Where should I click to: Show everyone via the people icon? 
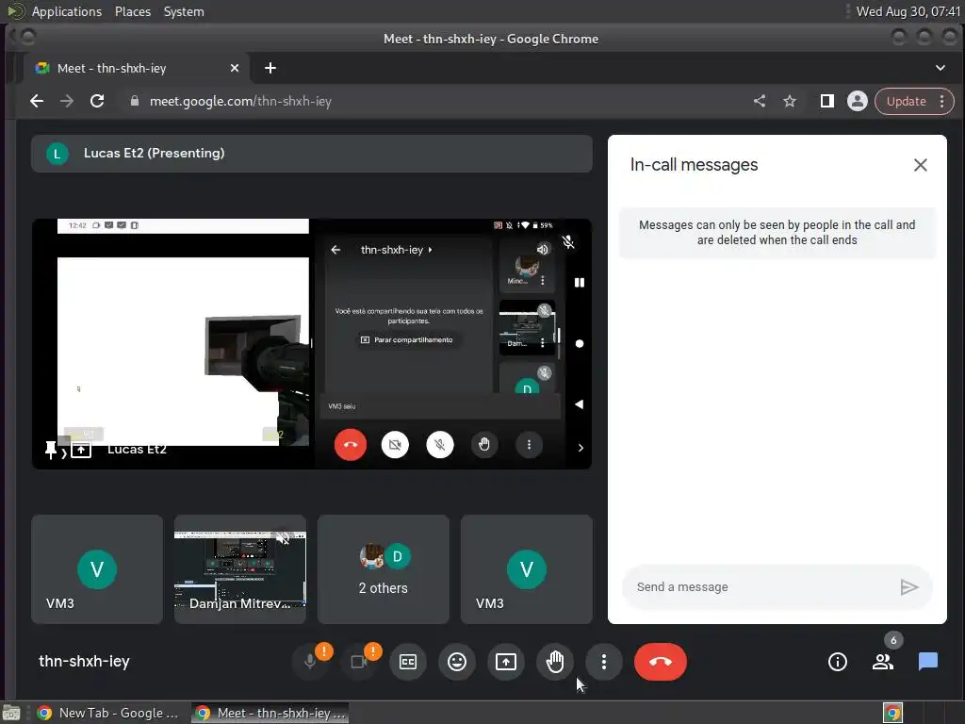pos(882,662)
